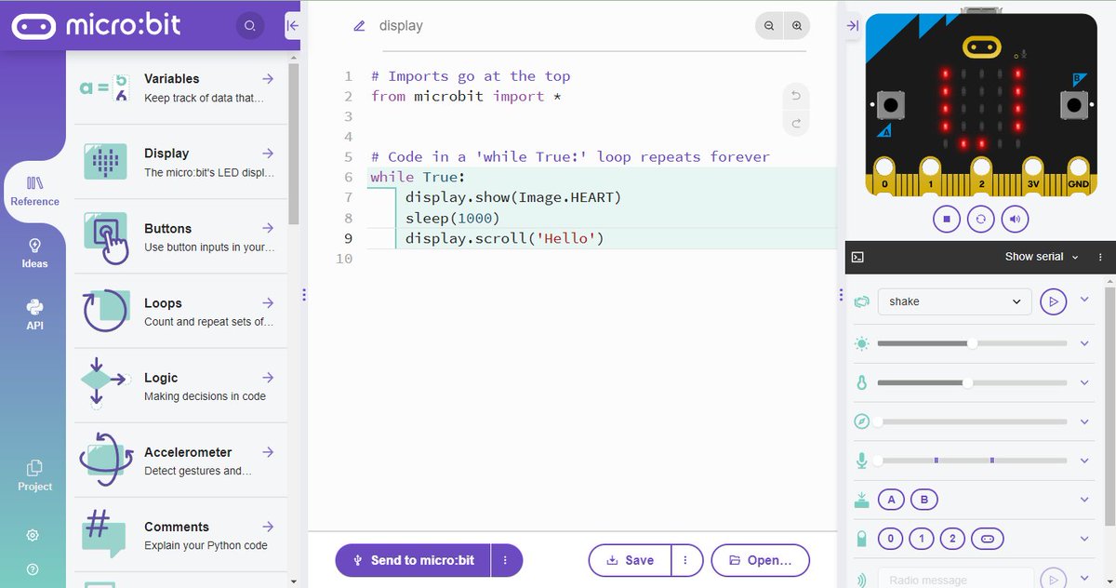Switch to the Reference tab
The image size is (1116, 588).
[x=34, y=191]
